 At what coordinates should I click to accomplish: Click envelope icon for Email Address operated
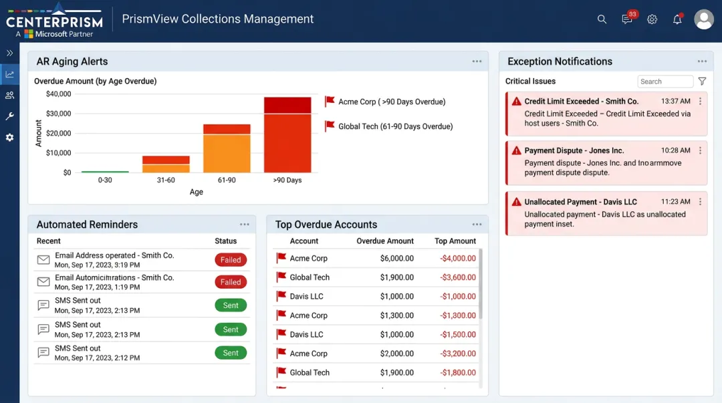pos(43,260)
